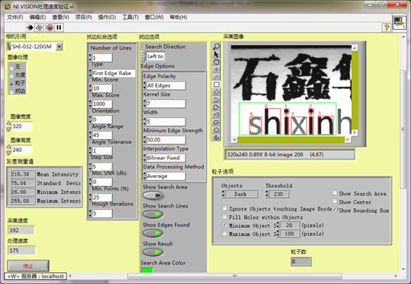This screenshot has width=411, height=284.
Task: Open the 项目(P) menu
Action: pyautogui.click(x=84, y=17)
